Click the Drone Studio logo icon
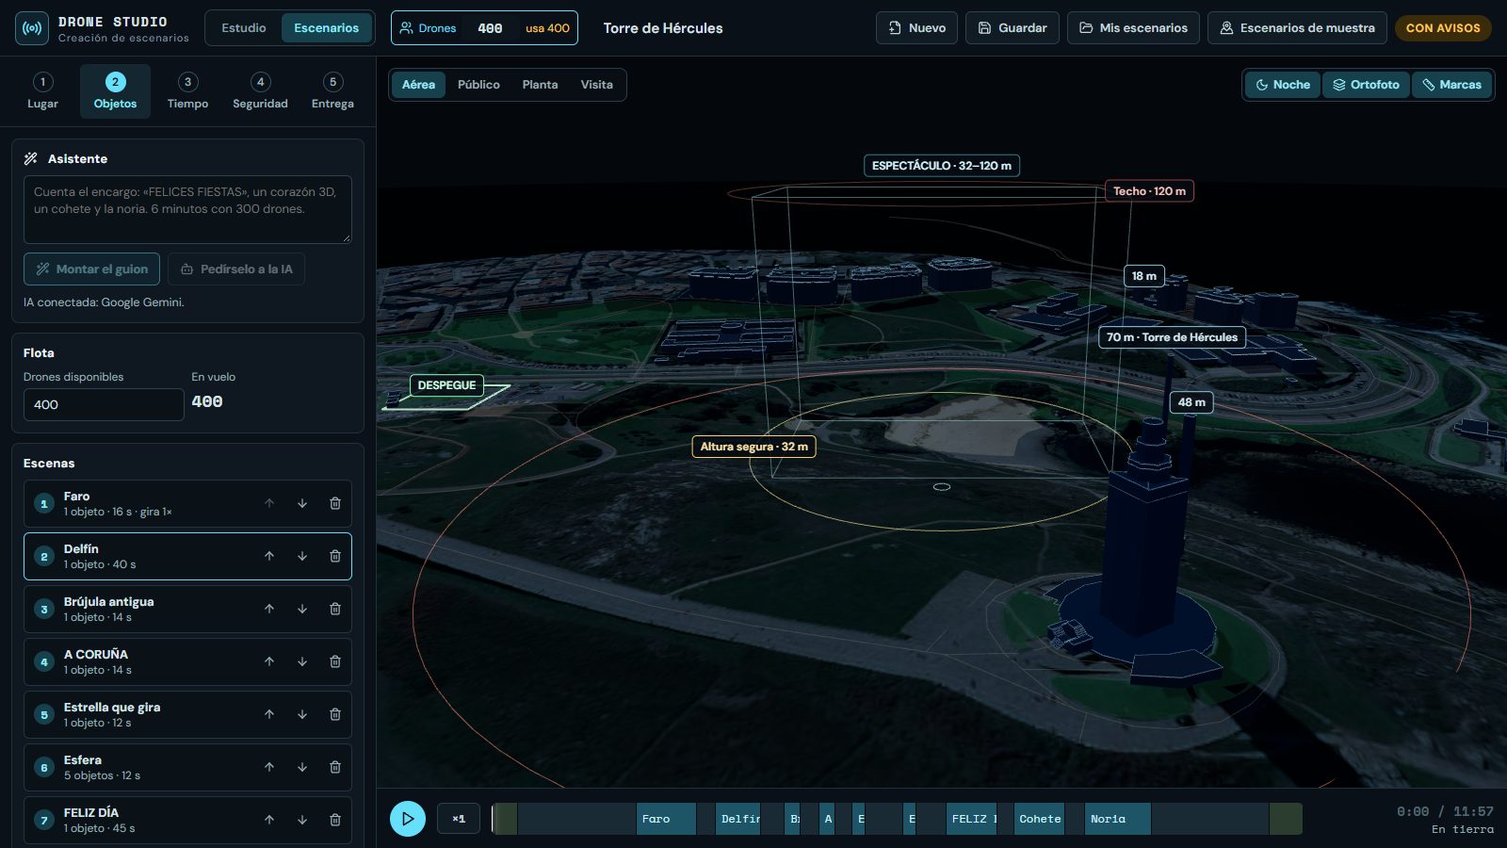Image resolution: width=1507 pixels, height=848 pixels. pyautogui.click(x=32, y=28)
